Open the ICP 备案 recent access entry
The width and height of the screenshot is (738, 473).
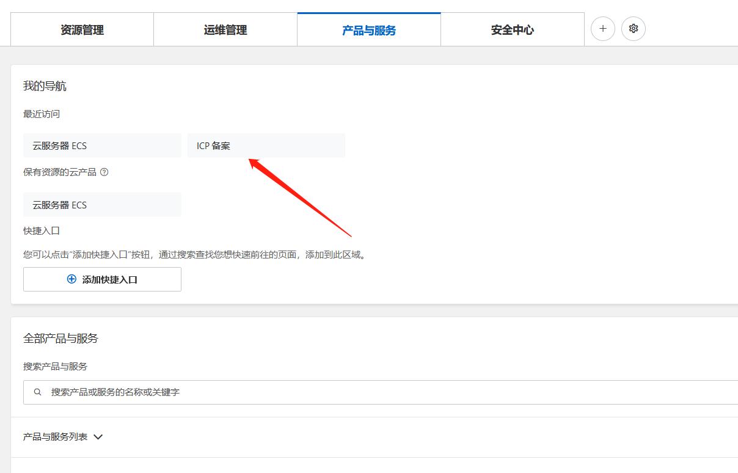tap(266, 145)
